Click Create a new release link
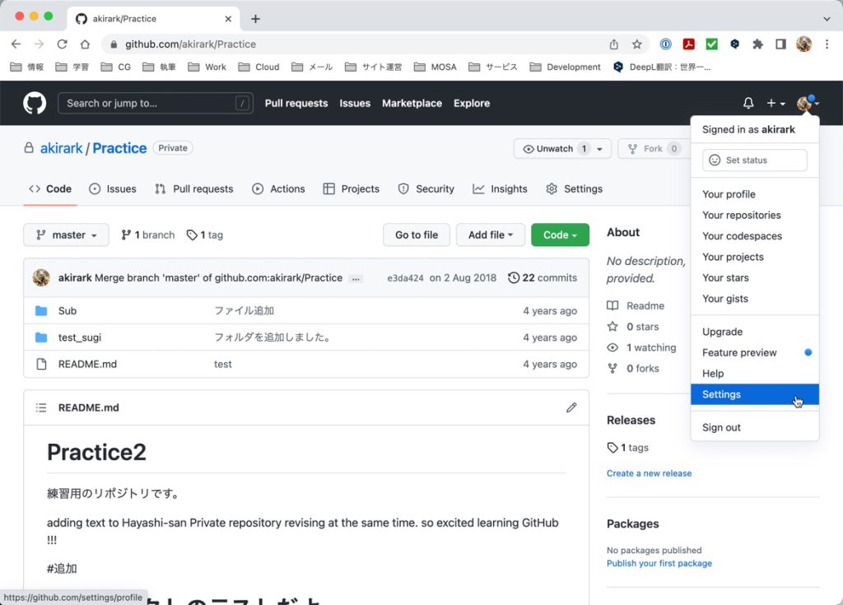The width and height of the screenshot is (843, 605). point(649,473)
